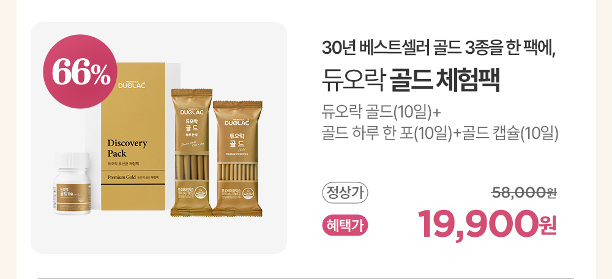Click the 19,900원 sale price
The height and width of the screenshot is (279, 612).
(487, 225)
